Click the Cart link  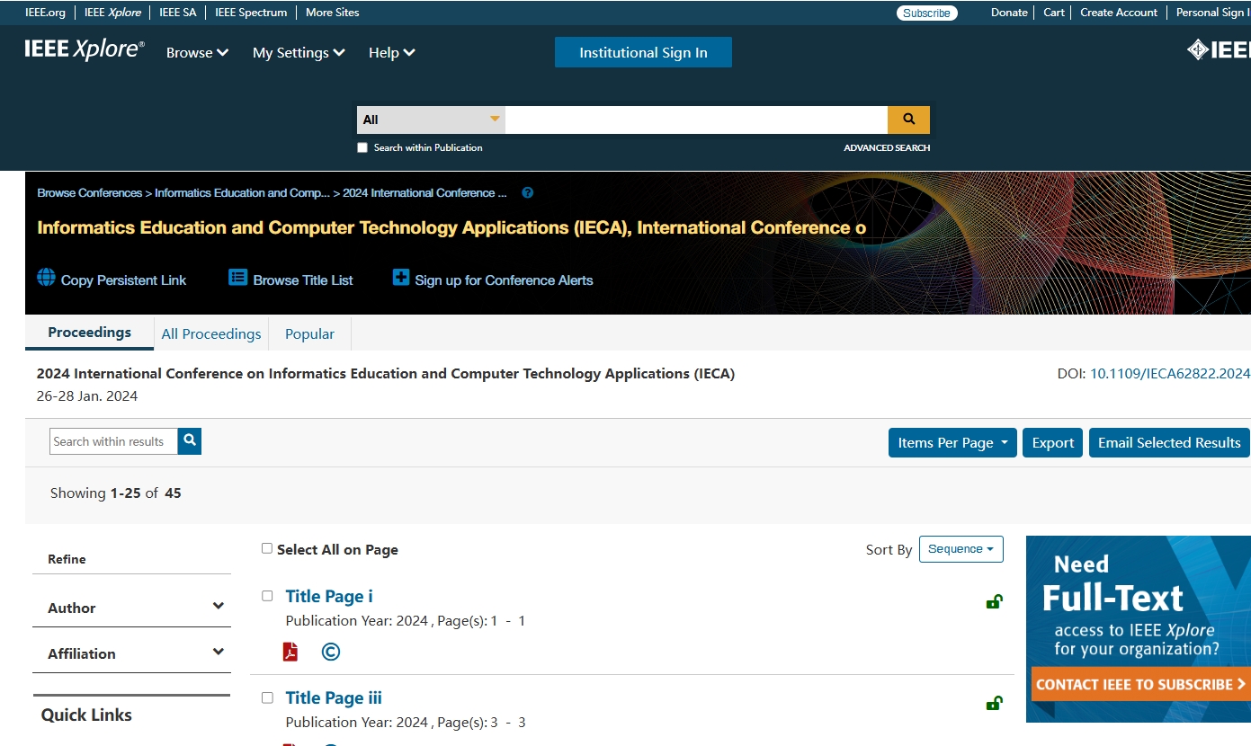(x=1054, y=13)
